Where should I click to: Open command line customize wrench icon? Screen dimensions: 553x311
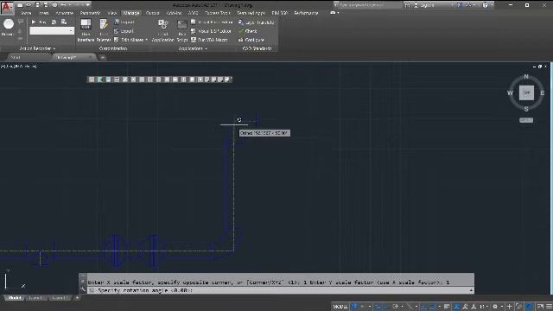tap(83, 289)
